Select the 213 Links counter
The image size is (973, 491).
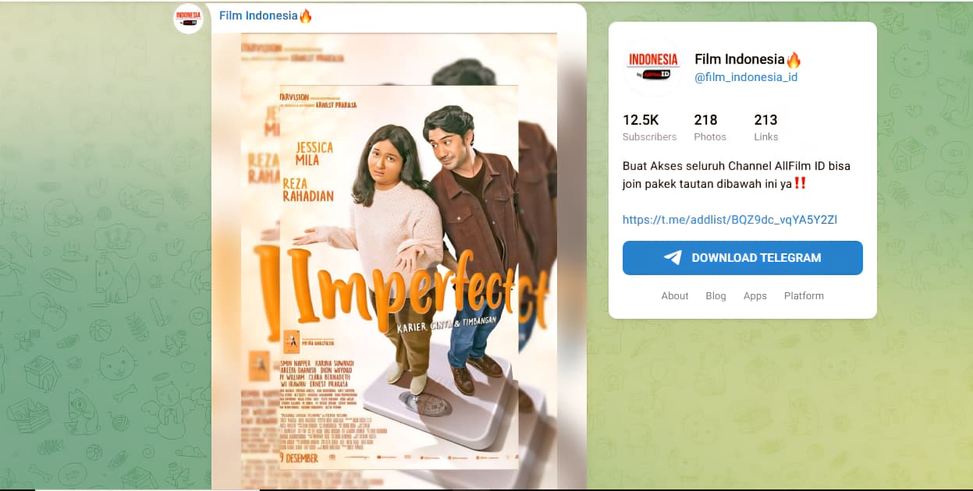(766, 128)
